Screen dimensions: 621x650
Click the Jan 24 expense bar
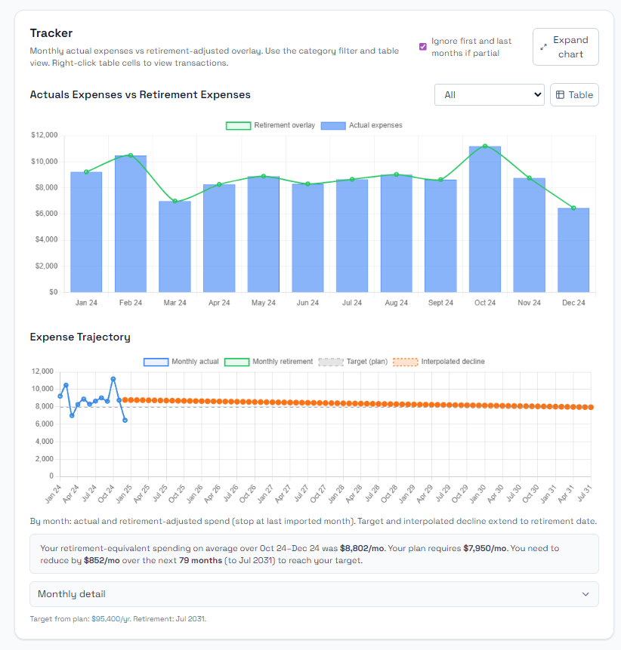[86, 233]
